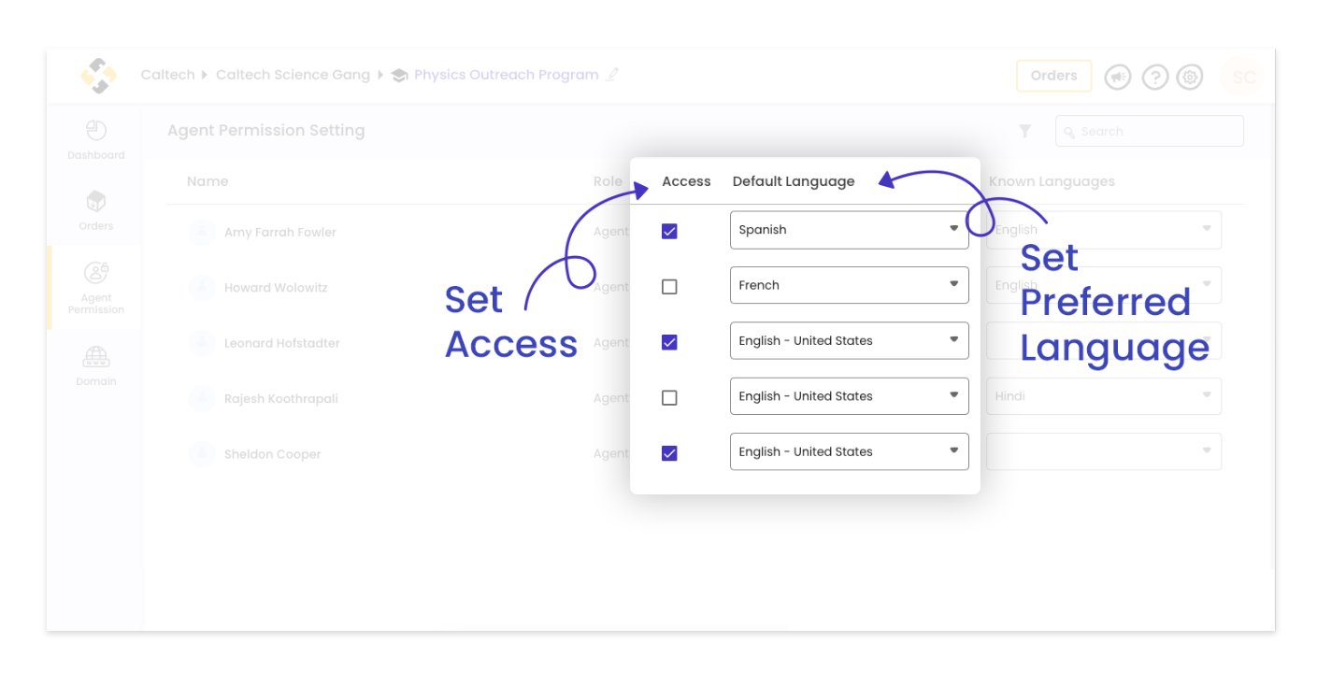Click the Default Language column header

[794, 181]
